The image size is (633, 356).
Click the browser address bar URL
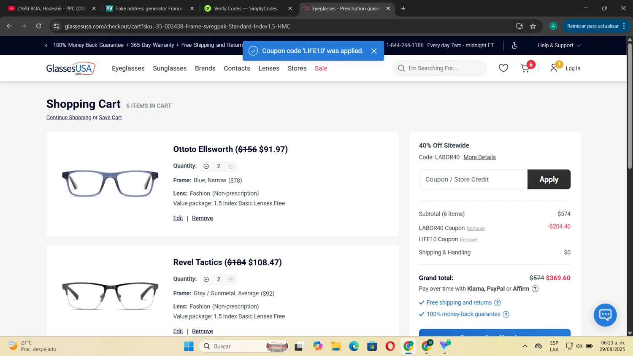pos(177,26)
